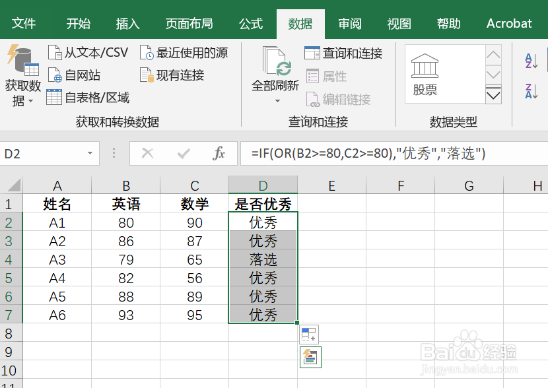
Task: Move the data types gallery down a row
Action: 493,75
